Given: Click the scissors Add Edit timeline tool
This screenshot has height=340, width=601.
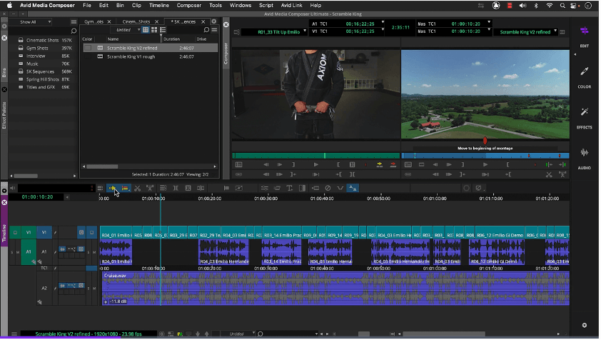Looking at the screenshot, I should tap(137, 189).
